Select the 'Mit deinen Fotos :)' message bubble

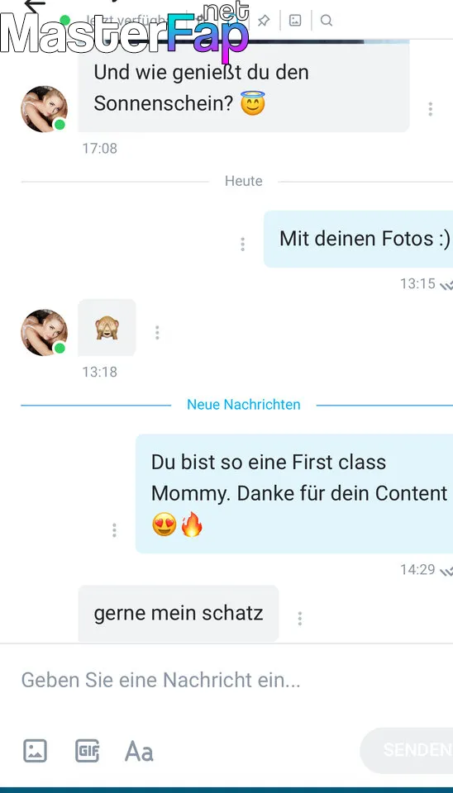click(359, 239)
